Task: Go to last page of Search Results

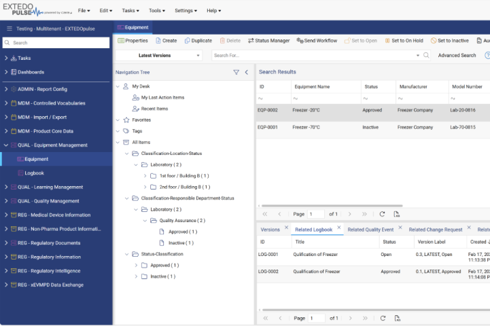Action: (364, 214)
